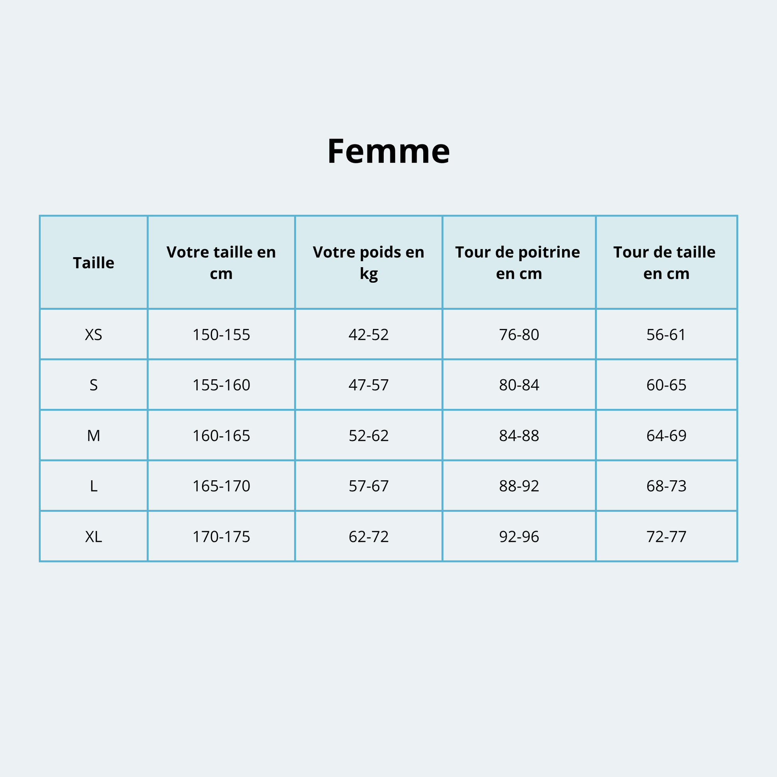
Task: Click the 170-175 height cell
Action: pyautogui.click(x=221, y=537)
